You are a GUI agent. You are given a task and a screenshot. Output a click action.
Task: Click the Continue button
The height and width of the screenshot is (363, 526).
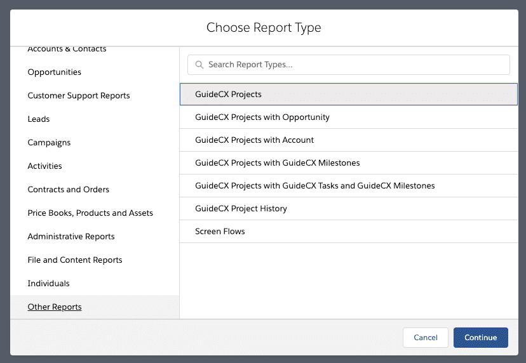pyautogui.click(x=481, y=338)
